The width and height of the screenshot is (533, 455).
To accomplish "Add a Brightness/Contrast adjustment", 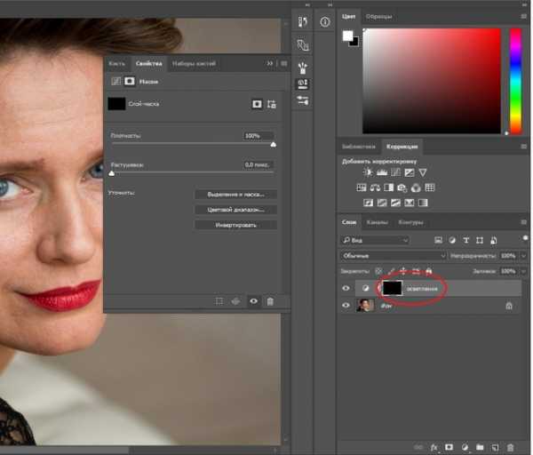I will point(370,172).
